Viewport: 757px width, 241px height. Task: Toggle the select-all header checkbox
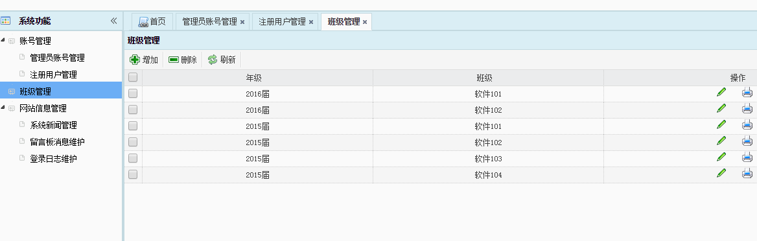(x=133, y=77)
